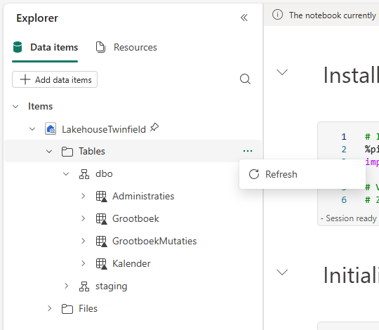The width and height of the screenshot is (379, 330).
Task: Expand the Files folder chevron
Action: pos(49,308)
